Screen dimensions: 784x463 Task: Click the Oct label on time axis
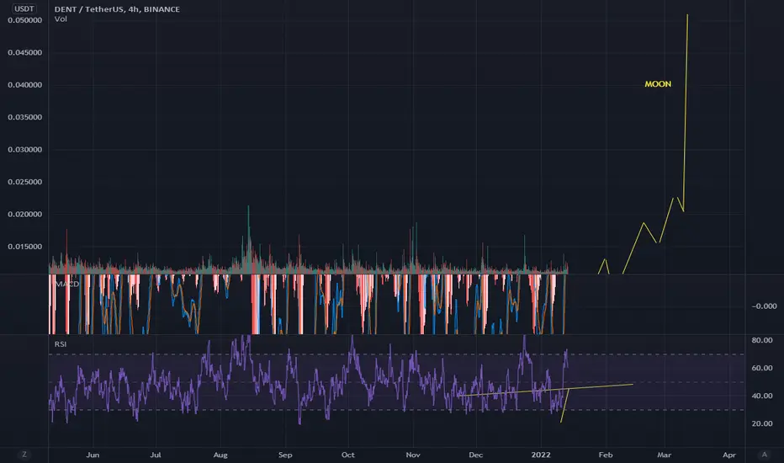click(x=348, y=455)
